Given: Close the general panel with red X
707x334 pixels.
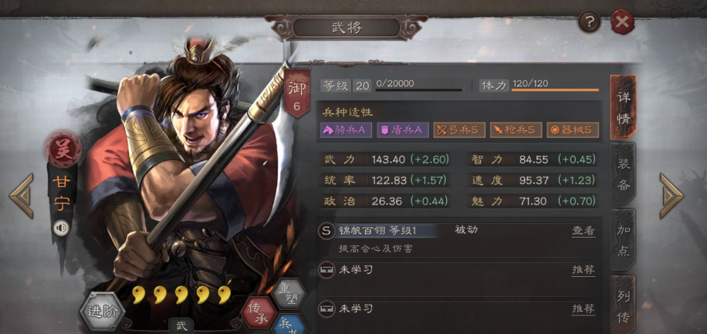Looking at the screenshot, I should coord(623,22).
